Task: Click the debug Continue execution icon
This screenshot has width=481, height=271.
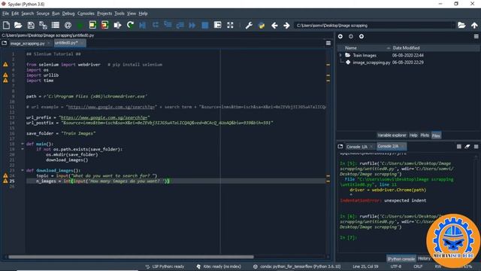Action: click(x=192, y=25)
